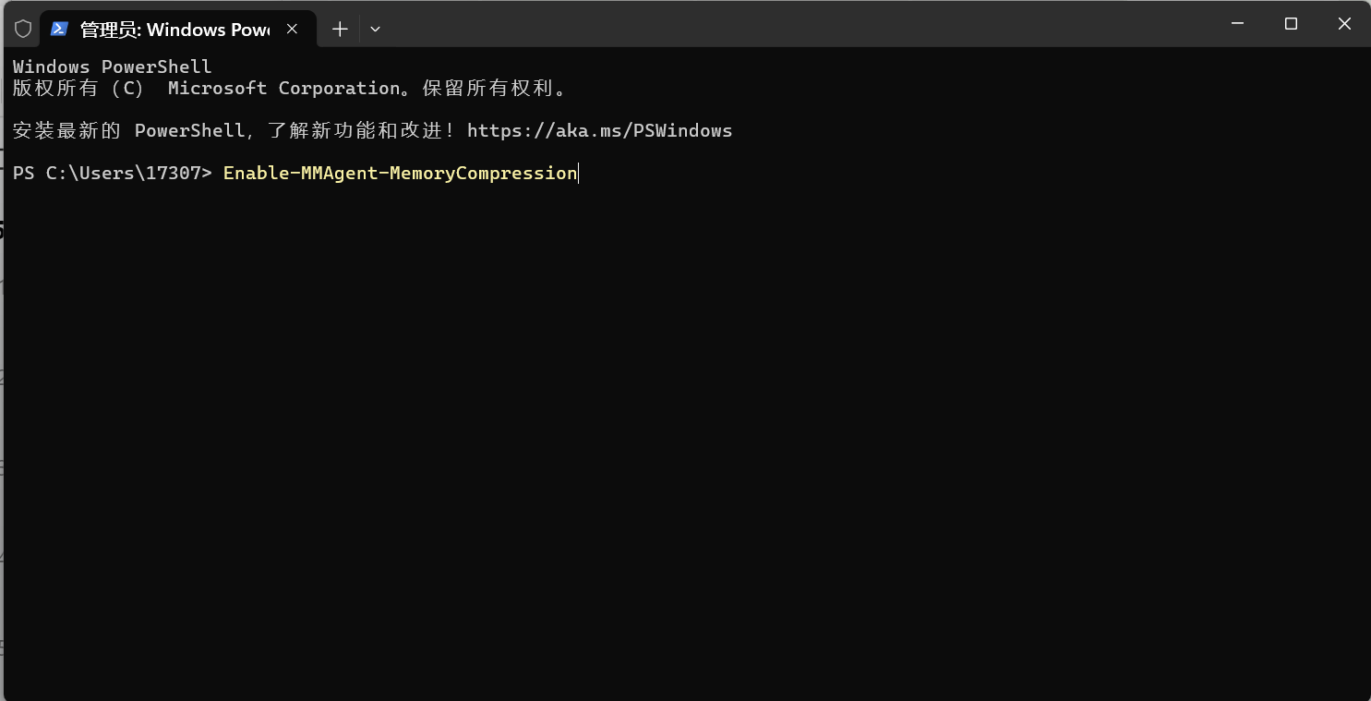This screenshot has height=701, width=1371.
Task: Close the terminal window
Action: click(x=1344, y=24)
